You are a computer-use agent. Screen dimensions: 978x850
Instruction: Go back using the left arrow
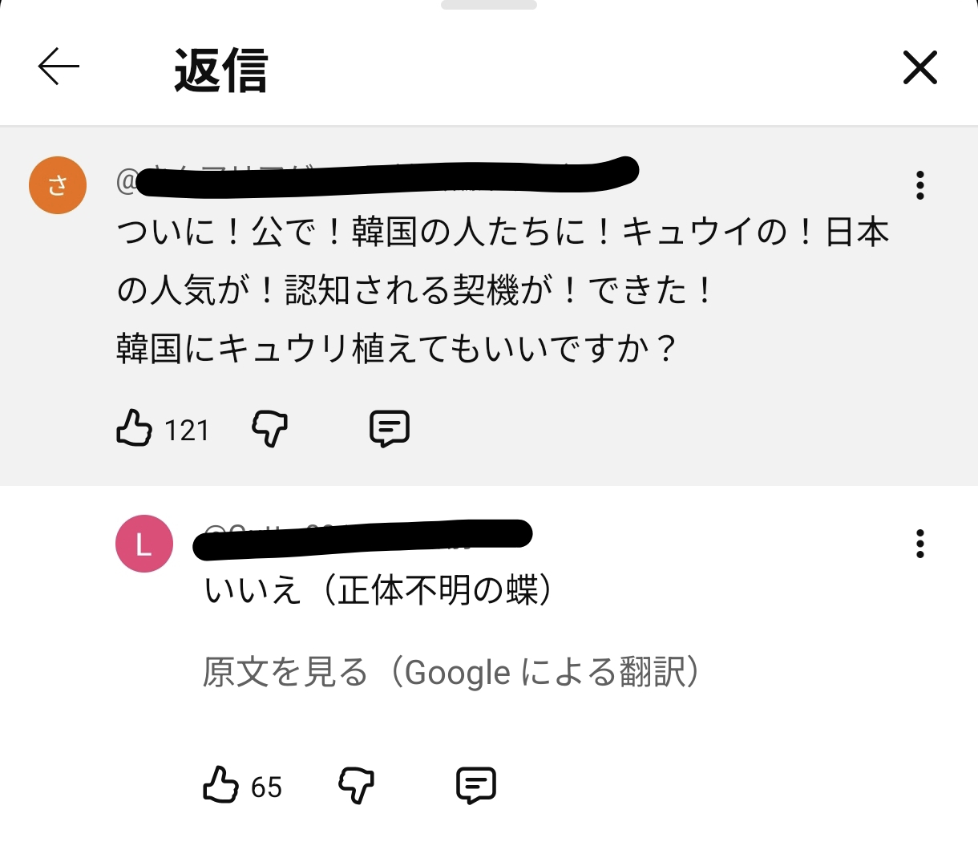click(x=59, y=67)
